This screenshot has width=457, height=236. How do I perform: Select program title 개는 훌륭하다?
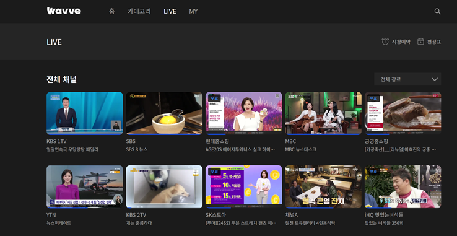pos(139,223)
